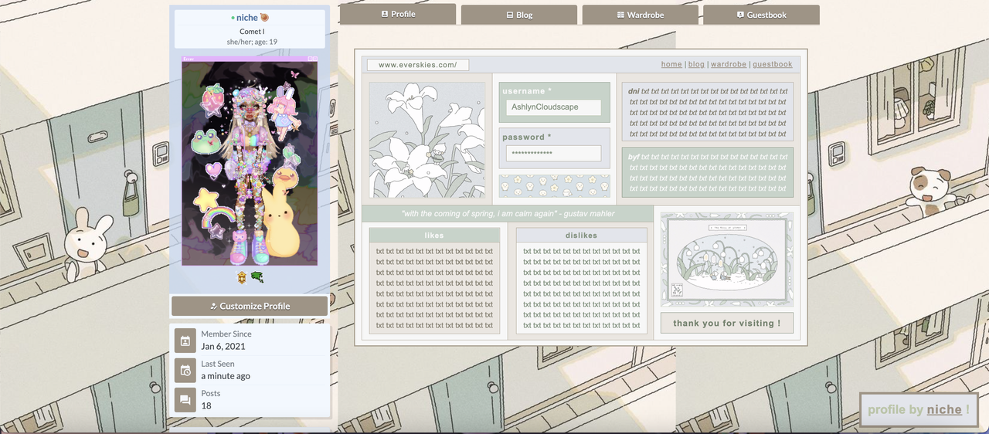Open the Wardrobe tab
The height and width of the screenshot is (434, 989).
coord(641,15)
